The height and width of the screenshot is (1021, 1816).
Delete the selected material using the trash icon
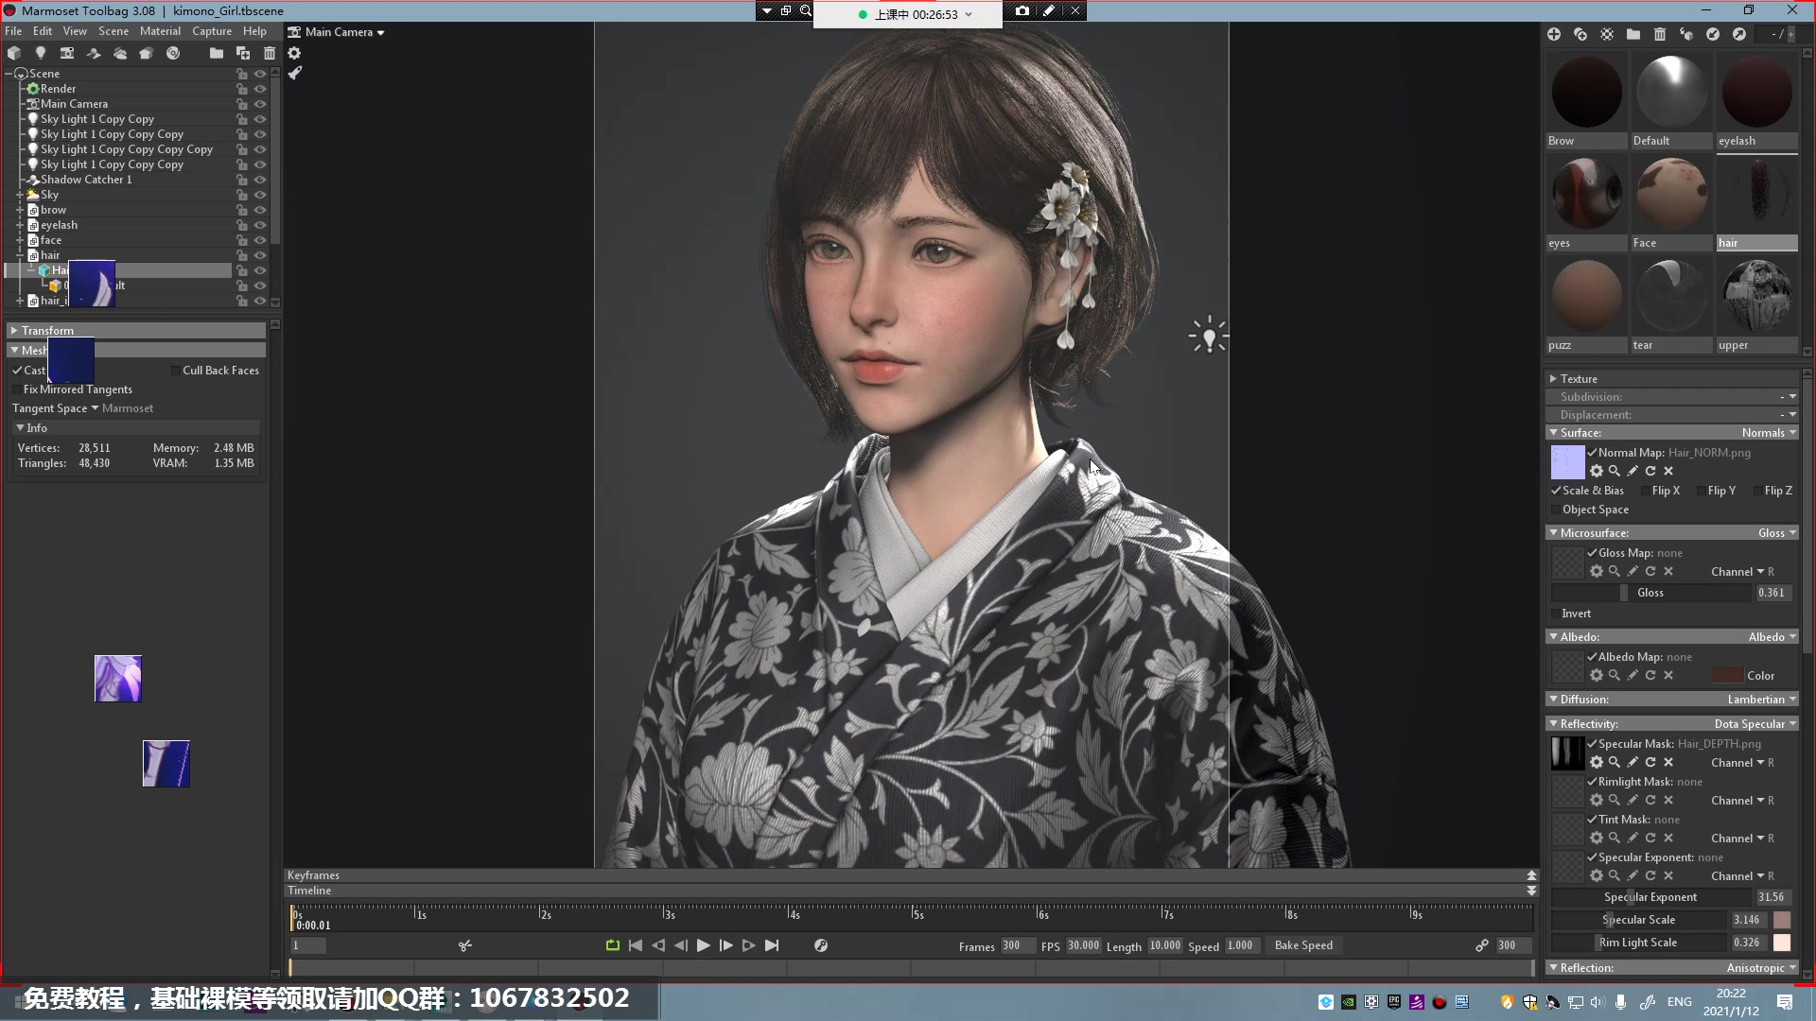point(1660,34)
